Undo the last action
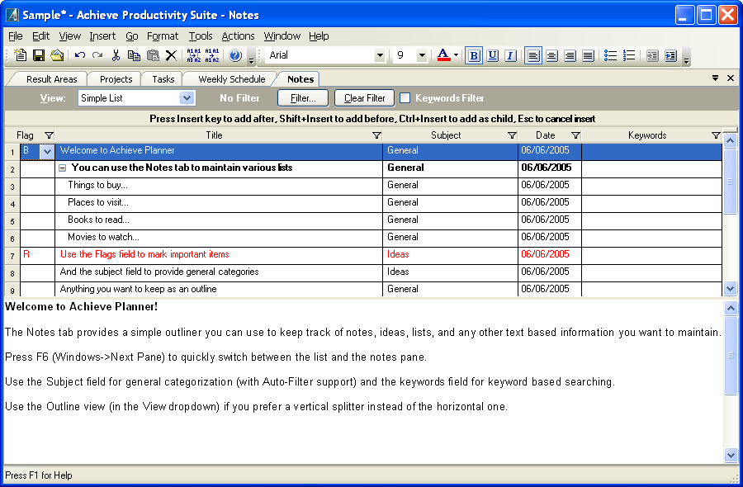Screen dimensions: 743x487 coord(79,55)
